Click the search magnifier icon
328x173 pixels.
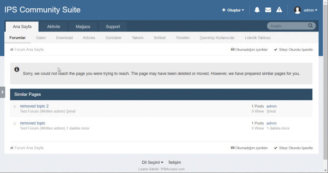(311, 26)
